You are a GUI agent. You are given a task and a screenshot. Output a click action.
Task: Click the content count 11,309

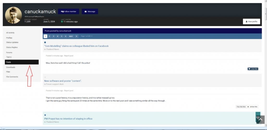[x=27, y=22]
